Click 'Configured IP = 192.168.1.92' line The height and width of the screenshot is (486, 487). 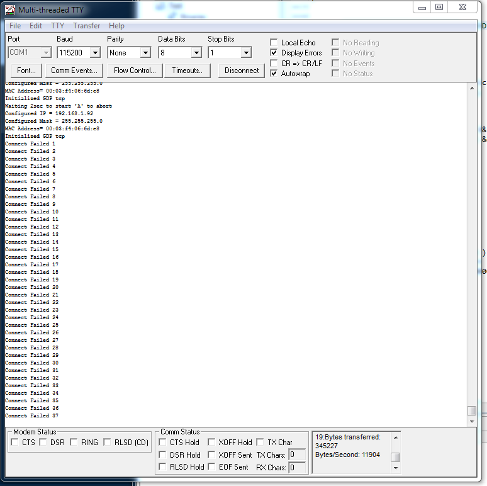coord(49,113)
